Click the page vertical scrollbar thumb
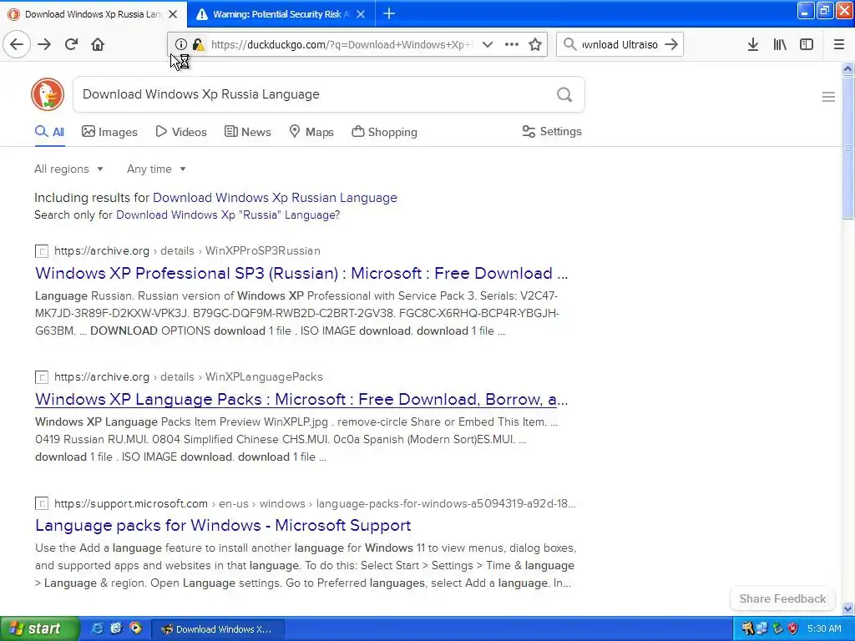 (847, 147)
